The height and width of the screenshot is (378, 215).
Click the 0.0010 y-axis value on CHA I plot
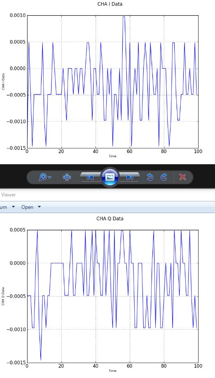click(18, 16)
